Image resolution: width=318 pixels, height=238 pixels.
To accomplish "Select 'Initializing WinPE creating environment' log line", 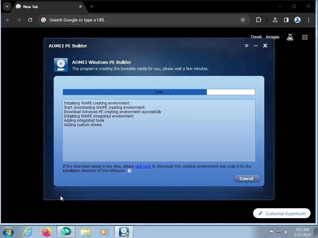I will [97, 103].
